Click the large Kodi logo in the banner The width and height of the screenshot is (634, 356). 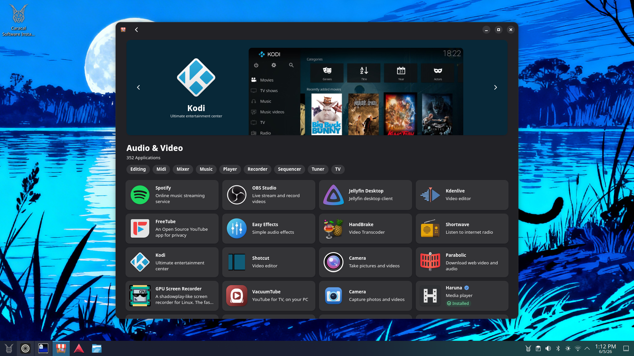tap(196, 77)
